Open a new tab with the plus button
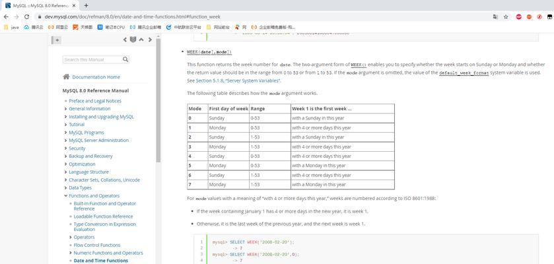This screenshot has height=264, width=554. 87,5
